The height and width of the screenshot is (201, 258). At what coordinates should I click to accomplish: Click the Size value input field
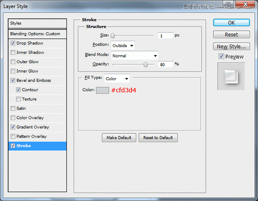166,36
